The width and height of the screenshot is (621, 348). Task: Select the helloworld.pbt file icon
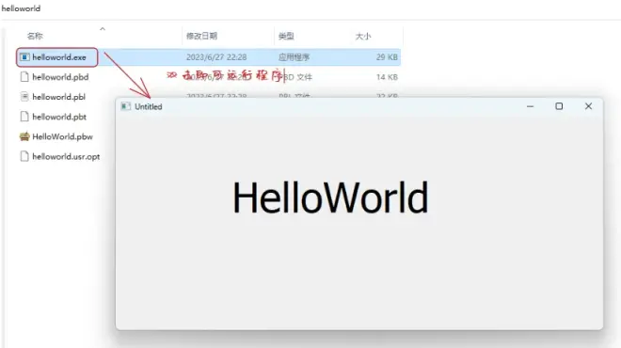24,117
